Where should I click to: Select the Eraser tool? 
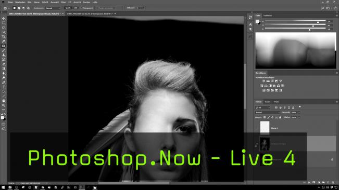4,64
